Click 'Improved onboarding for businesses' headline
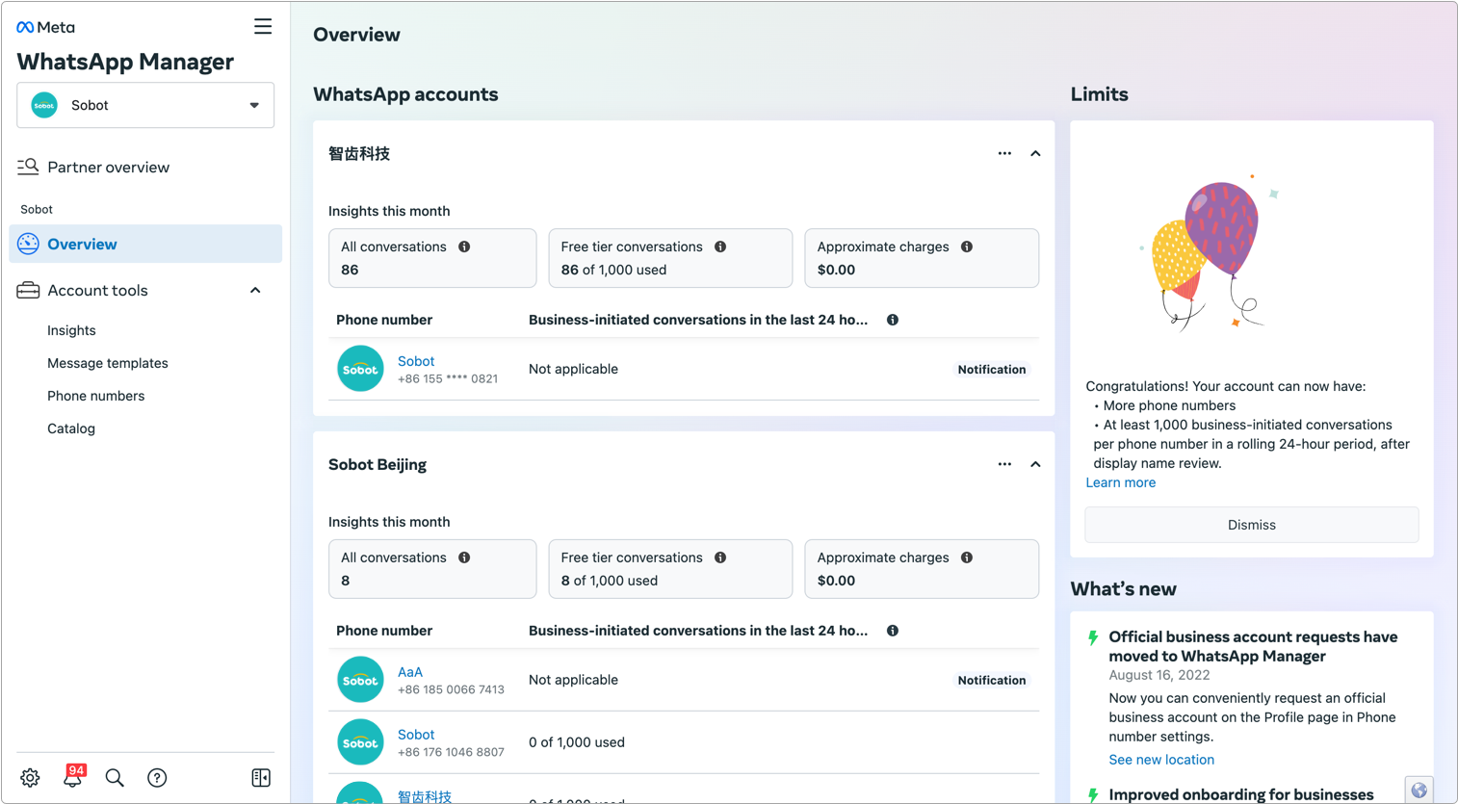1458x804 pixels. click(1241, 795)
